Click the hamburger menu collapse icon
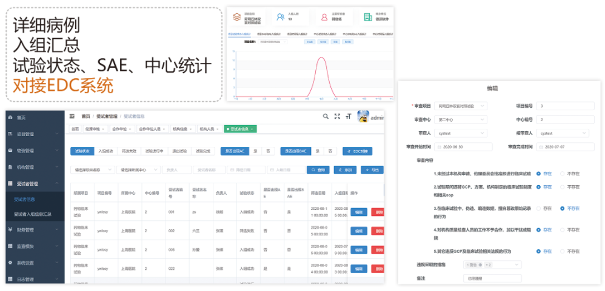 (x=72, y=116)
